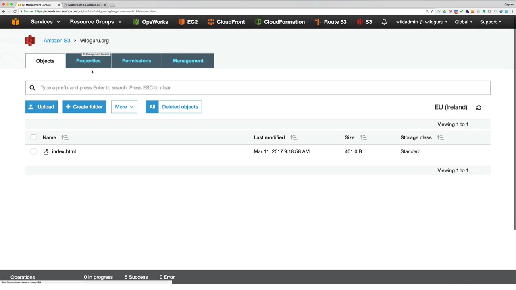Click the 0 In progress status

click(98, 277)
